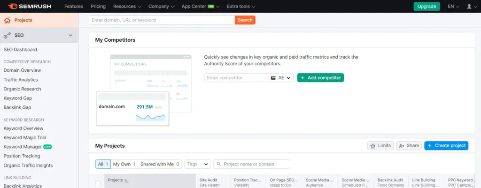Image resolution: width=481 pixels, height=188 pixels.
Task: Click the Semrush flame logo
Action: point(12,6)
